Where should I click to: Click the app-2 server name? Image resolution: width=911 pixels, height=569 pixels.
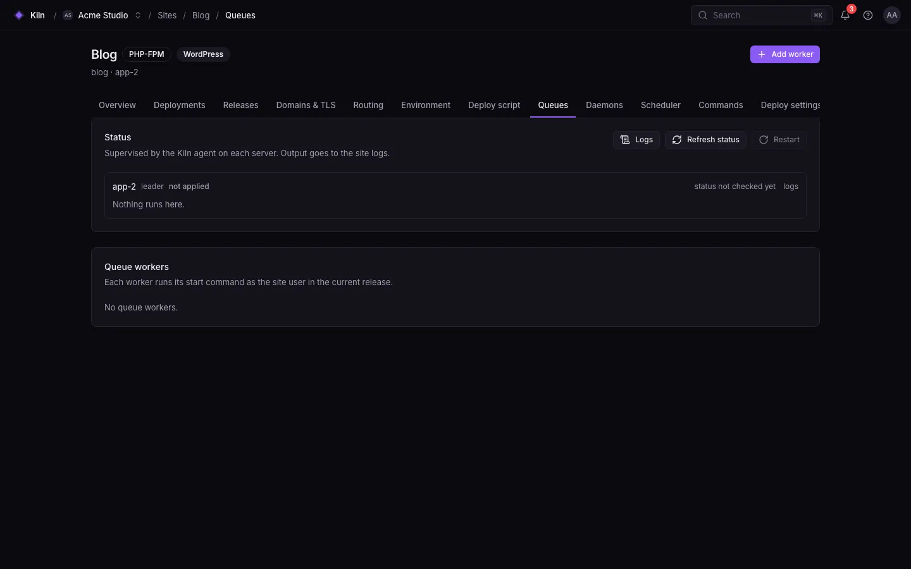tap(124, 187)
